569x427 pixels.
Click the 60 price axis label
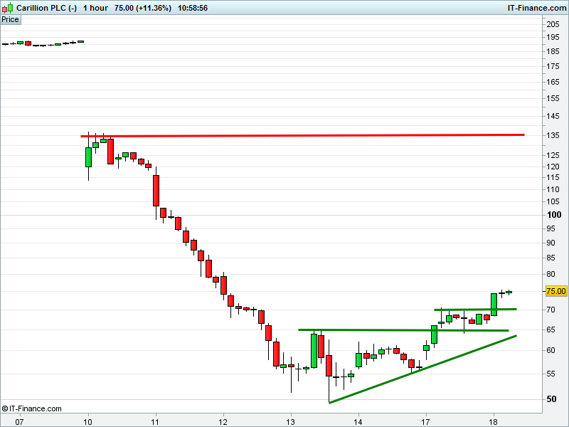551,350
